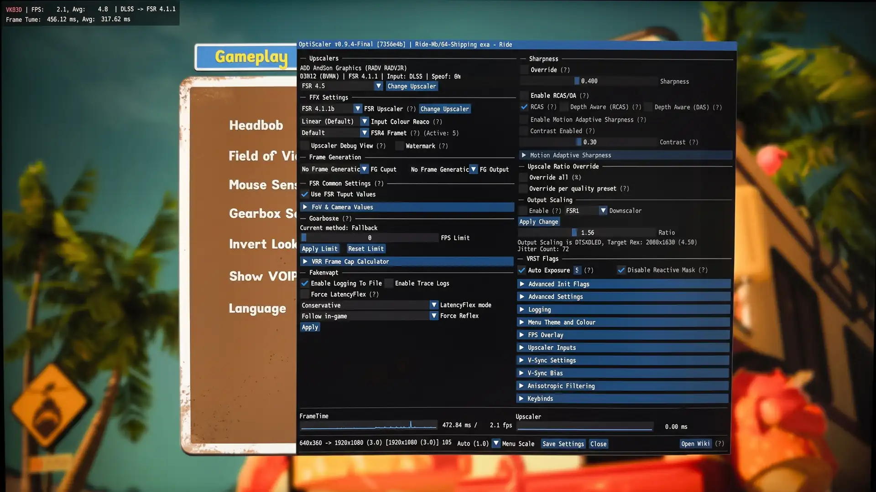Adjust the Sharpness slider at 0.400

[589, 81]
